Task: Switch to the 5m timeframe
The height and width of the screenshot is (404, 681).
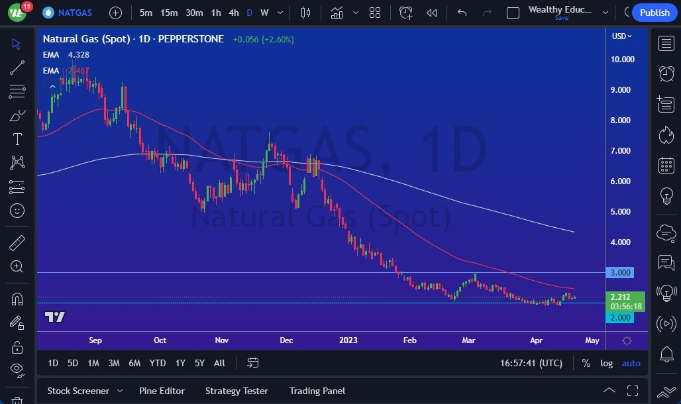Action: 146,13
